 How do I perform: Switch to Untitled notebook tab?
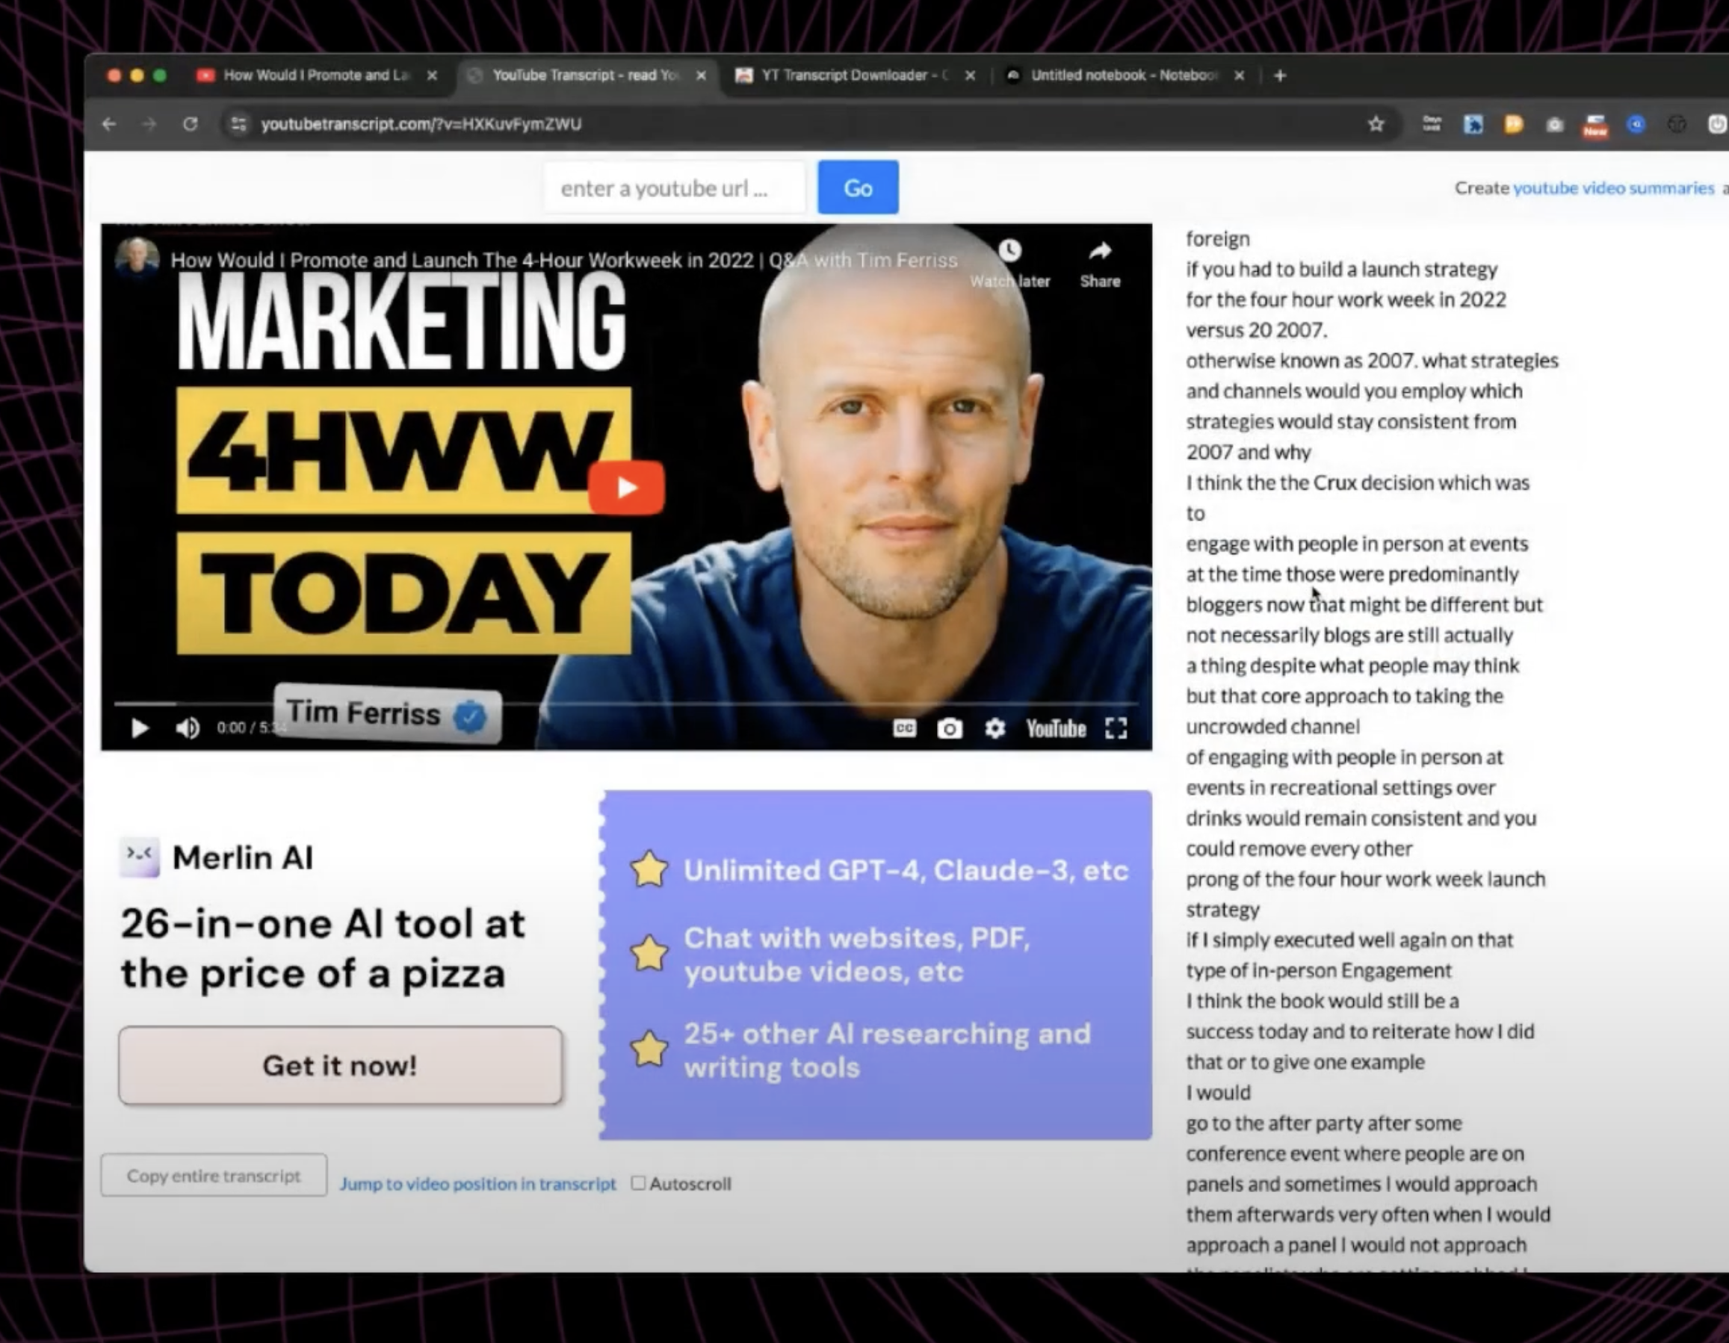point(1116,75)
